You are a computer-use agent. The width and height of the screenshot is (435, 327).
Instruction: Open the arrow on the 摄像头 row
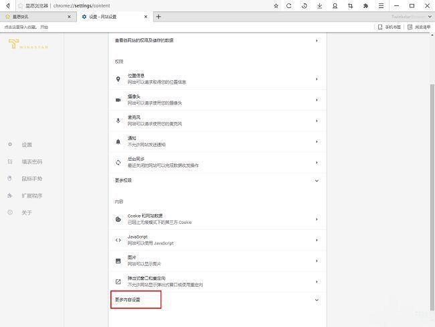pos(317,100)
